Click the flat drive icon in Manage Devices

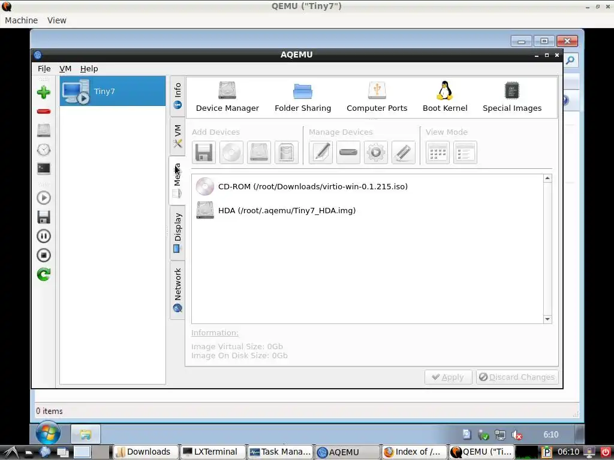(x=348, y=152)
